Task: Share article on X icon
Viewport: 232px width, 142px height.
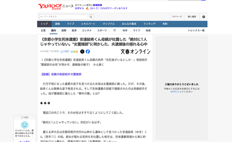Action: click(x=82, y=51)
